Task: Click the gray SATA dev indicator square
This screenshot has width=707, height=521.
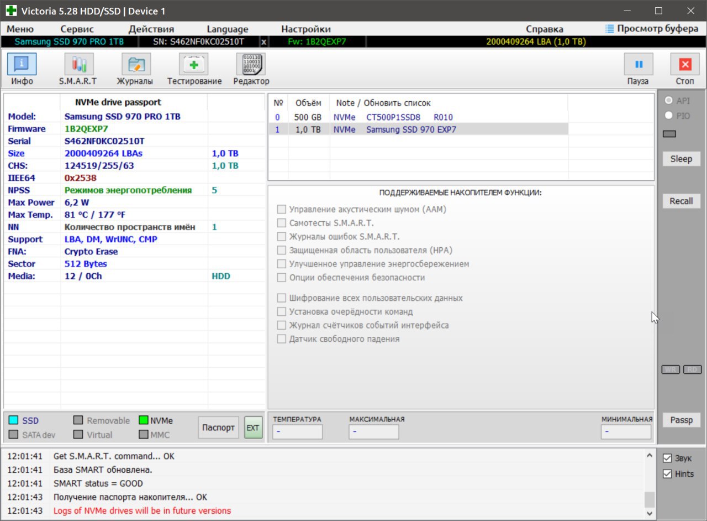Action: 14,435
